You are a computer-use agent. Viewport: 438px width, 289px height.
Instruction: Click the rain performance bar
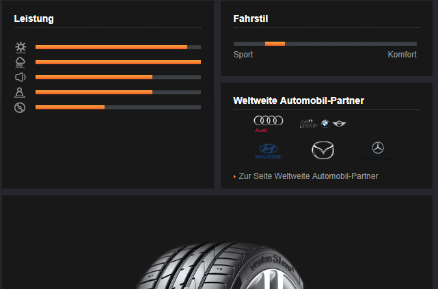coord(118,62)
